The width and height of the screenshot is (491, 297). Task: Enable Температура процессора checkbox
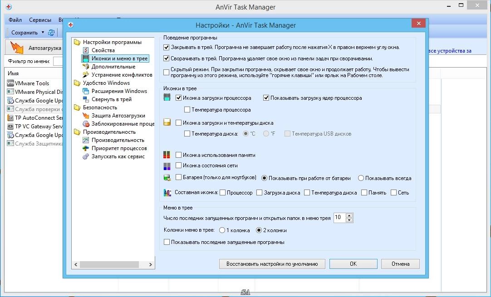(187, 110)
